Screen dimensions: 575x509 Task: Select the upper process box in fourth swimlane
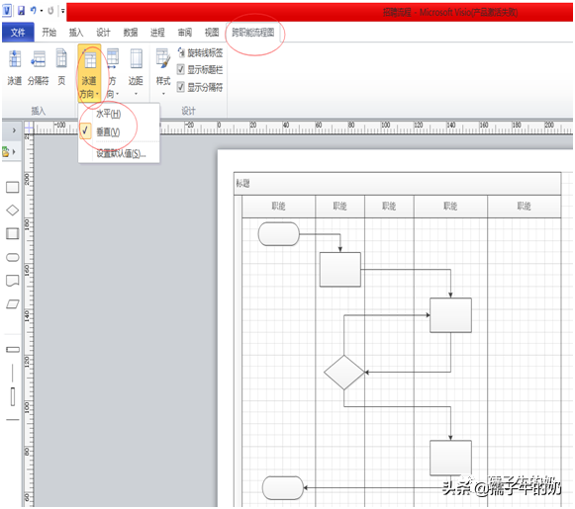point(450,315)
